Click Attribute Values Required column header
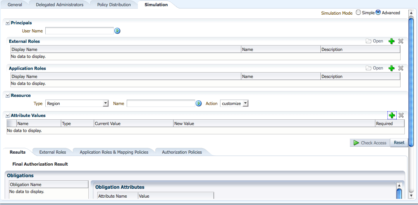This screenshot has height=205, width=418. pyautogui.click(x=390, y=124)
